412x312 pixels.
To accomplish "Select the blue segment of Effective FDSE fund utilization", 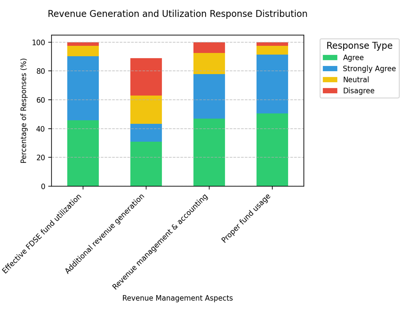I will [83, 88].
